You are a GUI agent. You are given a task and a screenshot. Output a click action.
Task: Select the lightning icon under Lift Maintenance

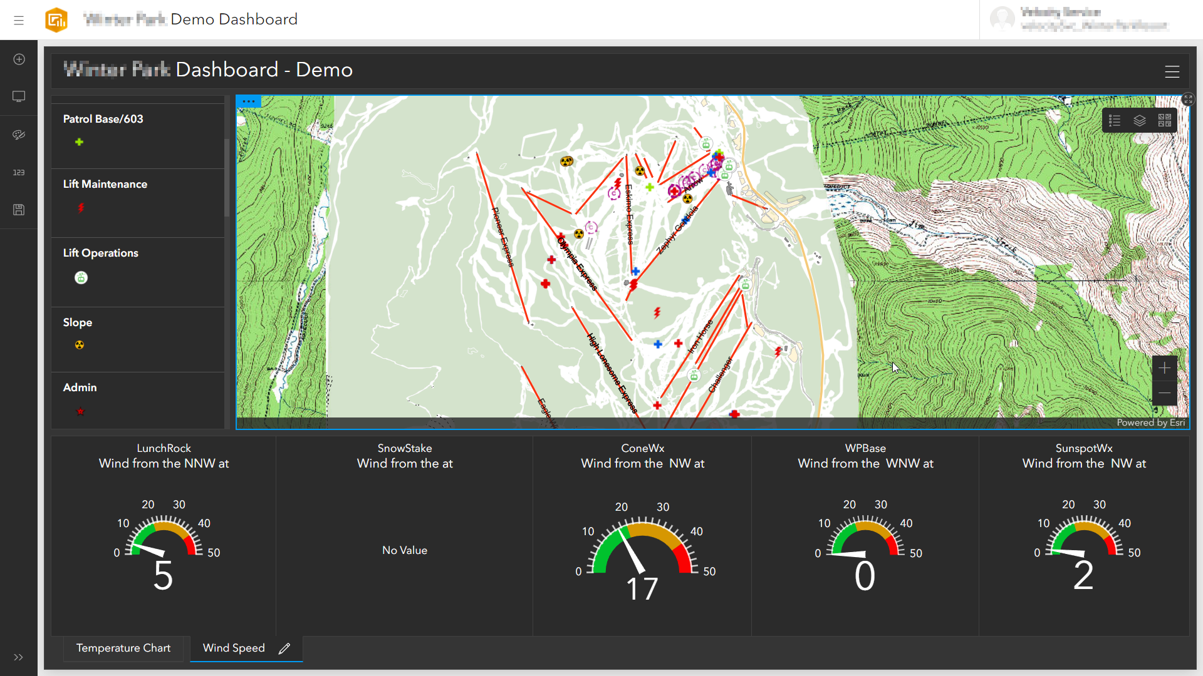tap(81, 208)
